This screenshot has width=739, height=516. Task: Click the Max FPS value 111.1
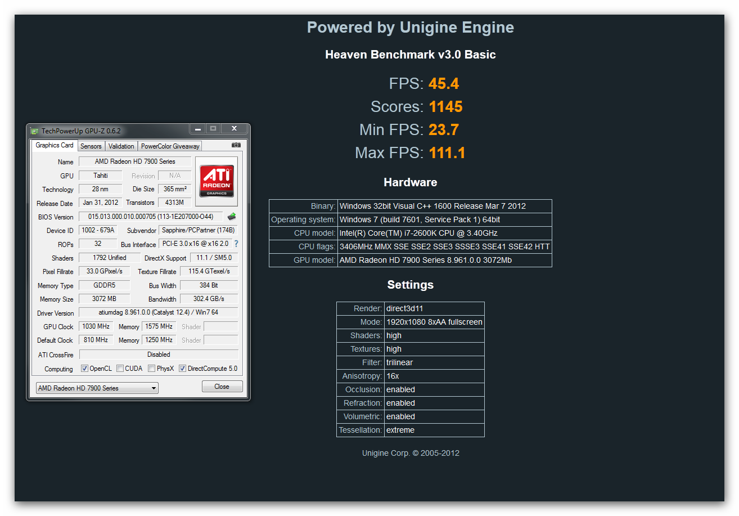pos(447,153)
